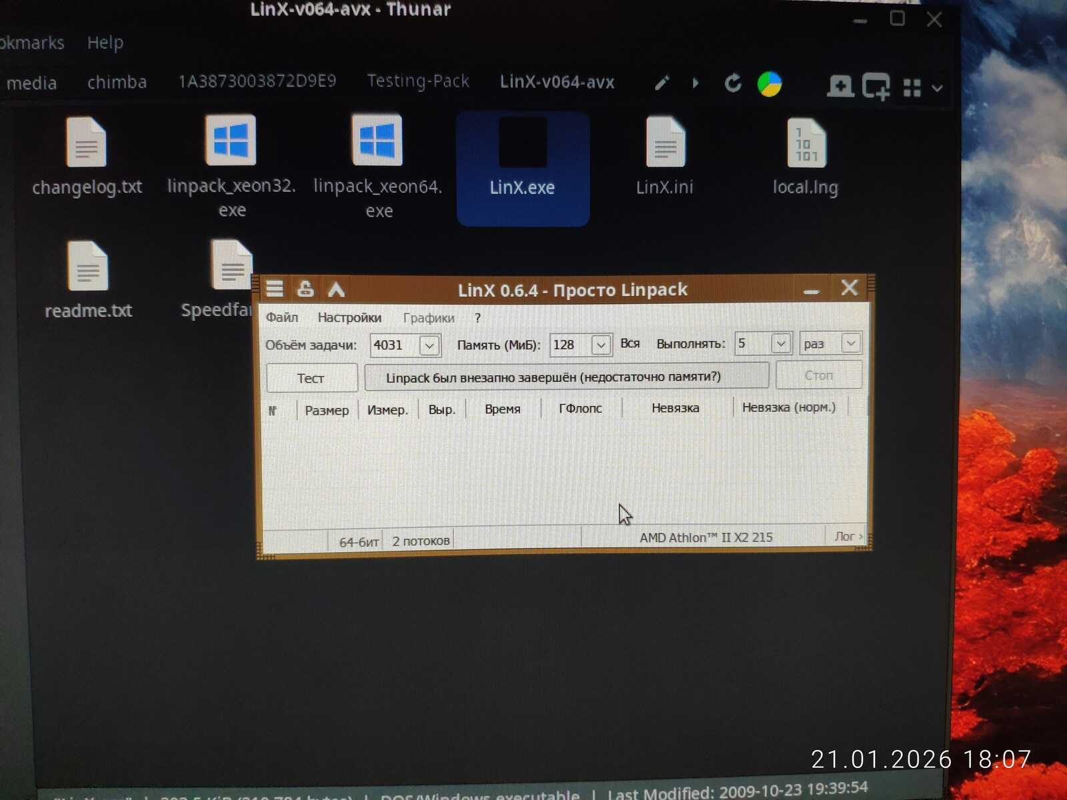Click the Время column header
Viewport: 1067px width, 800px height.
(503, 409)
